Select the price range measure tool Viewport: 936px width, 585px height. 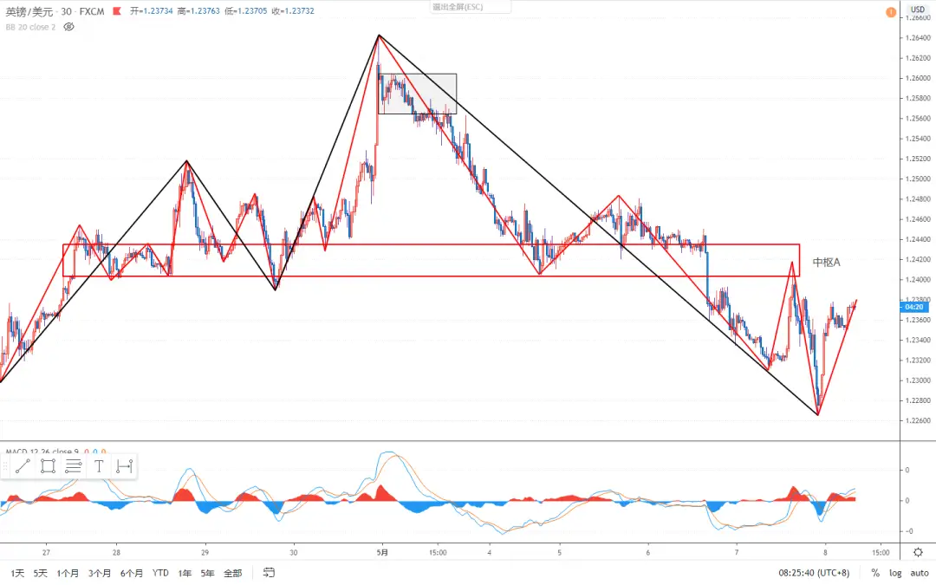tap(124, 466)
